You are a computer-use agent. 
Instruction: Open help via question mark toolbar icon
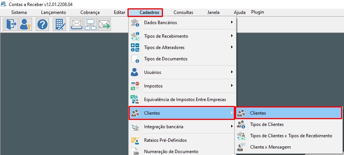(43, 24)
